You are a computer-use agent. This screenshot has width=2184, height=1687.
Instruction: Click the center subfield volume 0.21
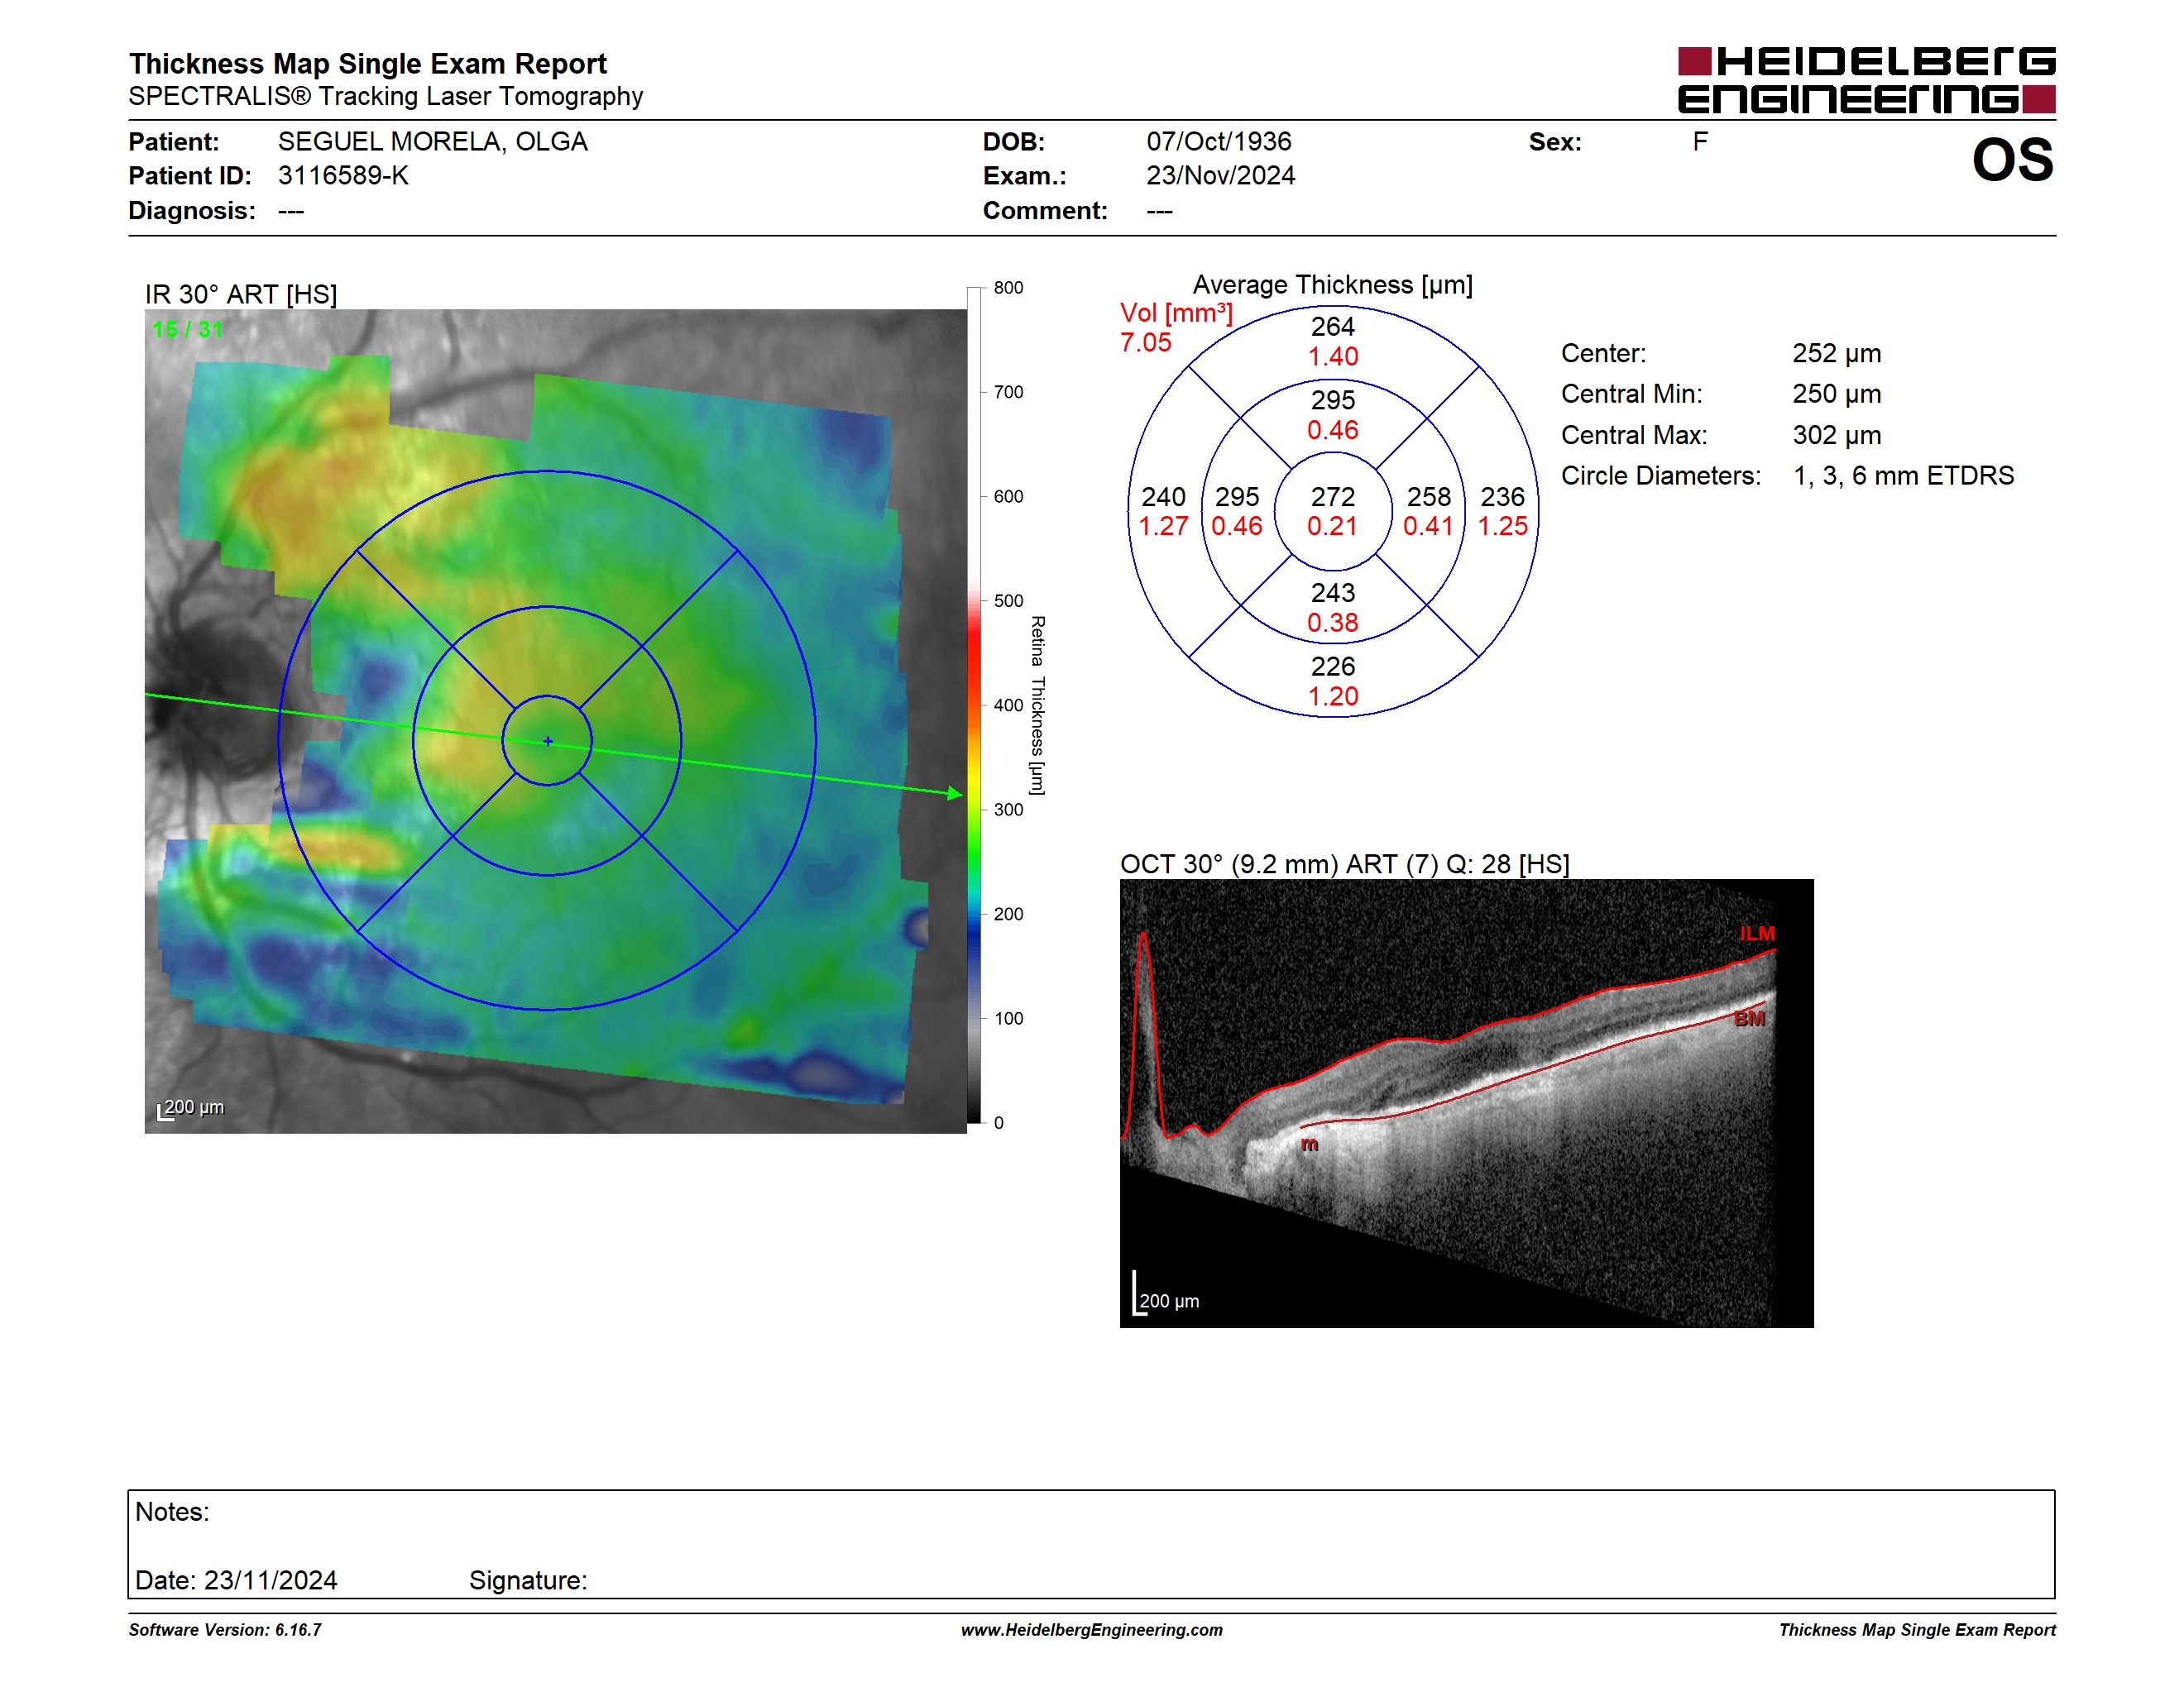click(1332, 526)
